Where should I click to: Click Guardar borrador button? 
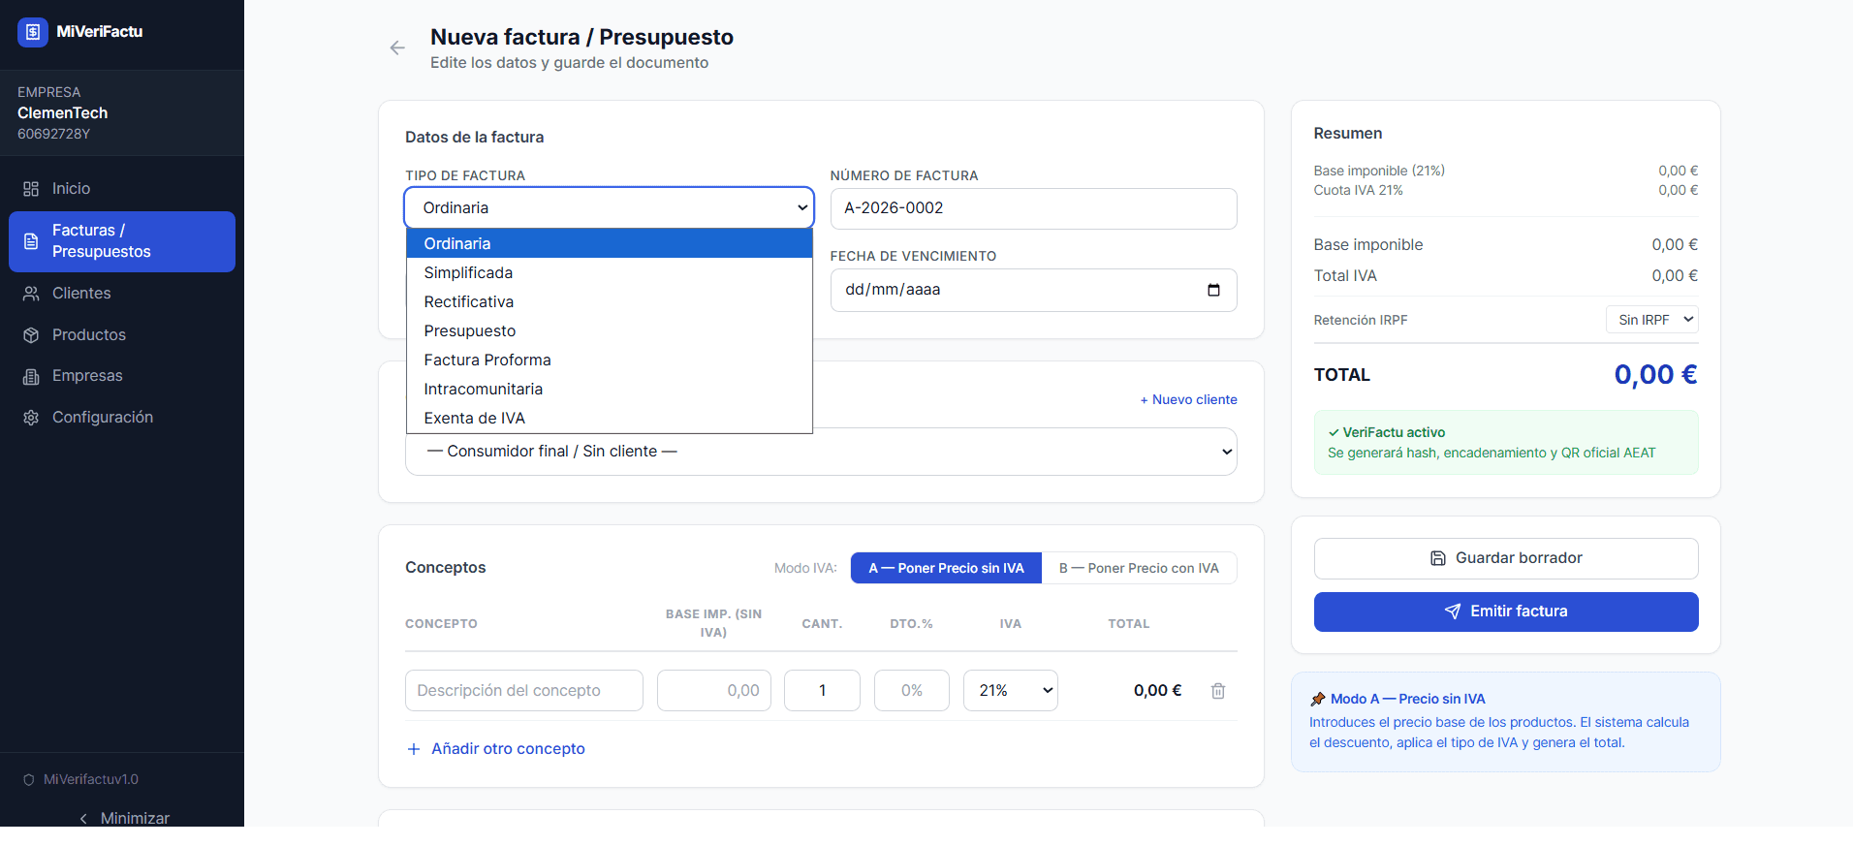click(1506, 558)
